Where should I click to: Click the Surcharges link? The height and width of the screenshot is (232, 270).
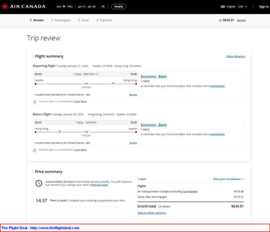tap(190, 191)
